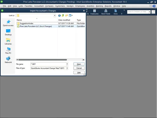The width and height of the screenshot is (157, 118).
Task: Click Help button in dialog
Action: 79,73
